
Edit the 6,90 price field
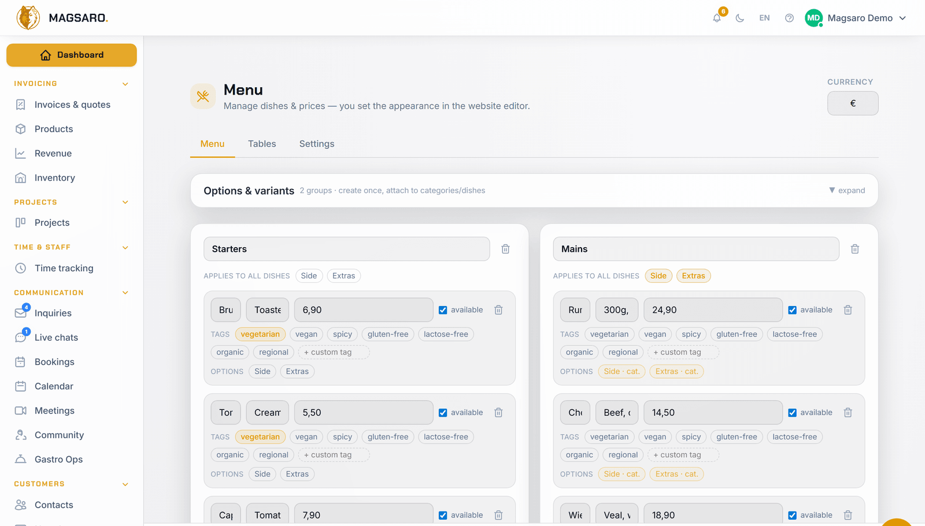[364, 310]
